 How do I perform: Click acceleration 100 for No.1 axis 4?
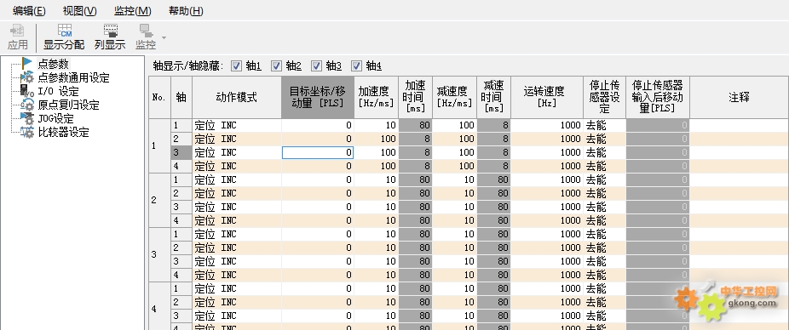(377, 166)
